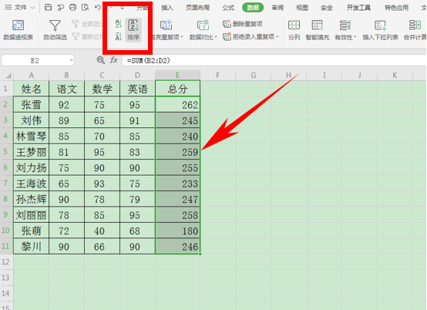Click cell with name 刘力扬
Image resolution: width=427 pixels, height=310 pixels.
point(32,167)
